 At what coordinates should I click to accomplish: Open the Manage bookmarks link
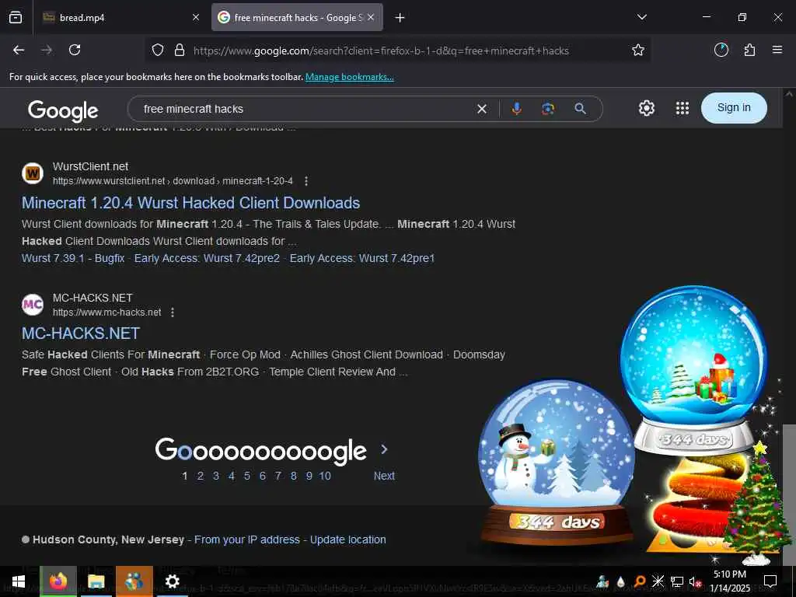[349, 77]
